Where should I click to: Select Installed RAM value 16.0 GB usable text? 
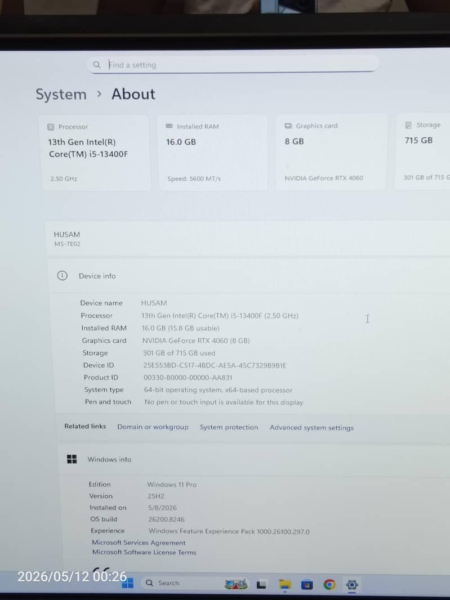(x=181, y=328)
